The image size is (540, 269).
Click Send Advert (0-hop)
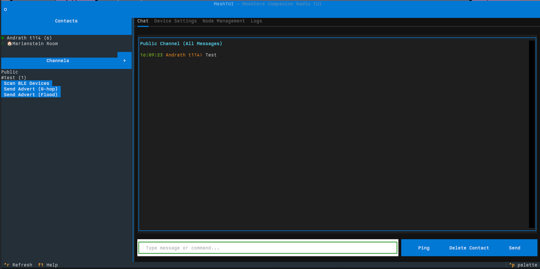(30, 89)
